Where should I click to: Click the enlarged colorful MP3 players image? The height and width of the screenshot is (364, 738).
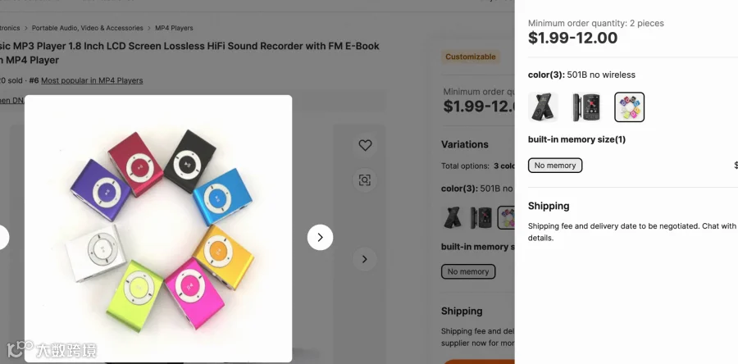click(x=158, y=229)
